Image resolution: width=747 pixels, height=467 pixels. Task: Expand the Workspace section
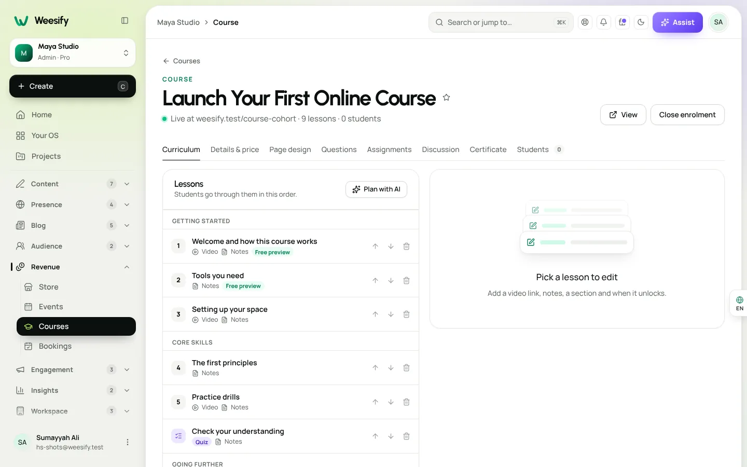pyautogui.click(x=73, y=411)
